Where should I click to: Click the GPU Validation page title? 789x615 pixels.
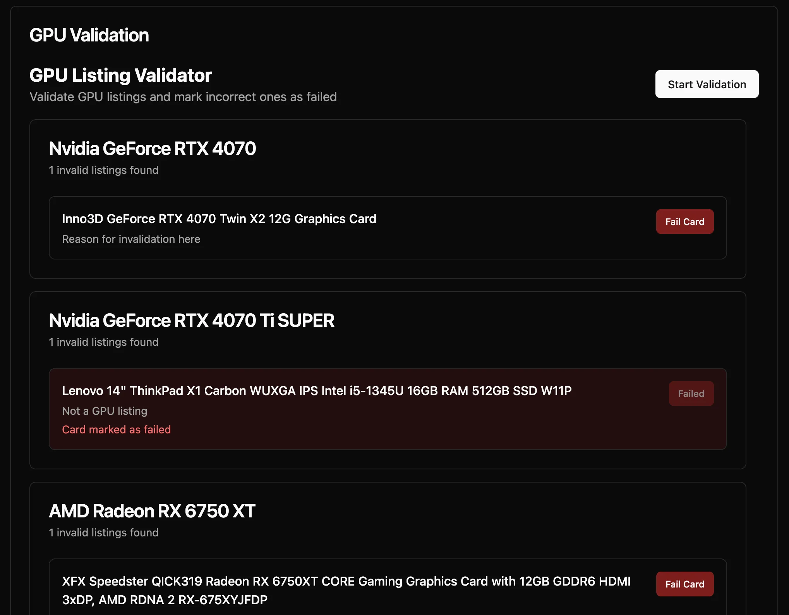tap(89, 35)
